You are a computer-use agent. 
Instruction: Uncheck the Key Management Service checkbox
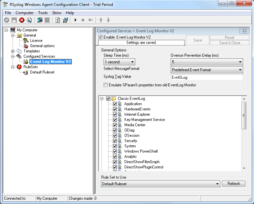115,120
